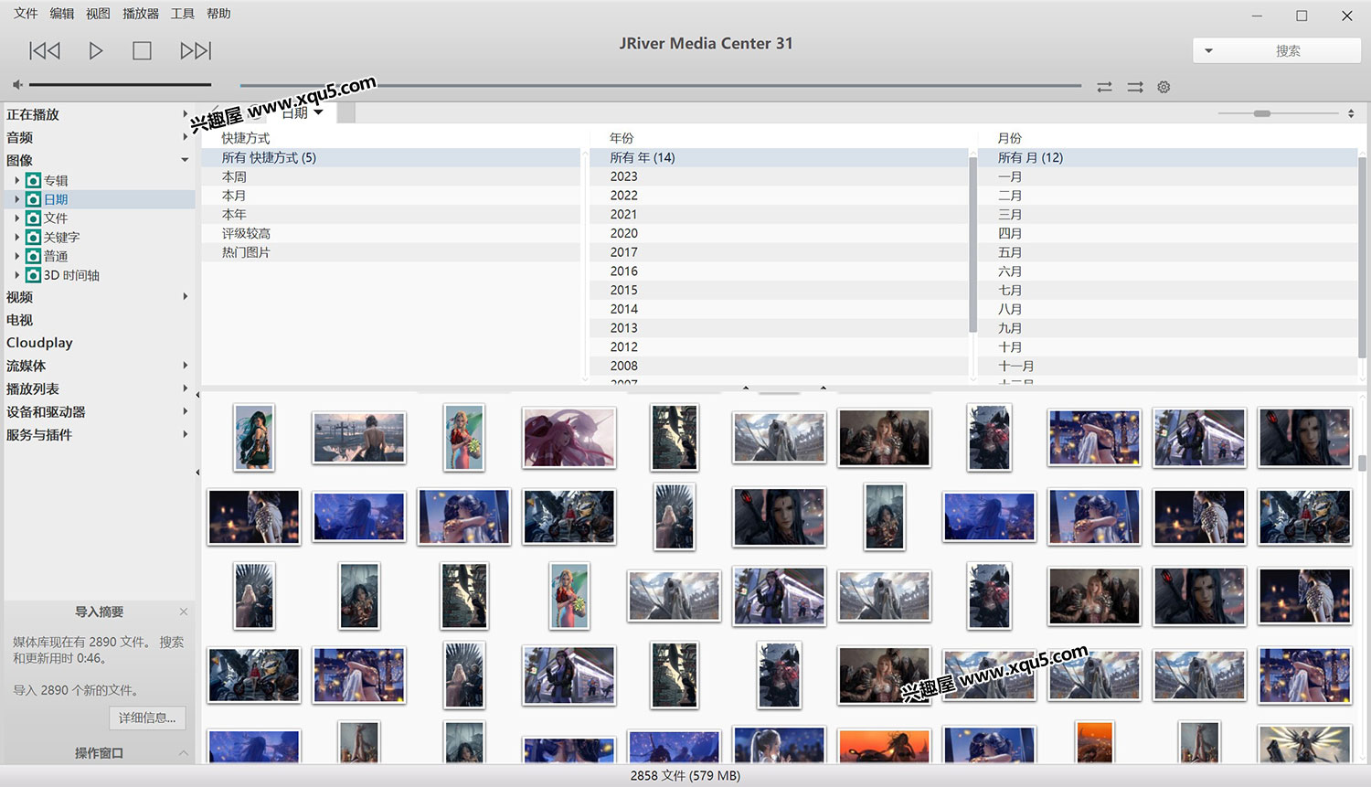Open the 编辑 menu
The height and width of the screenshot is (787, 1371).
(62, 14)
